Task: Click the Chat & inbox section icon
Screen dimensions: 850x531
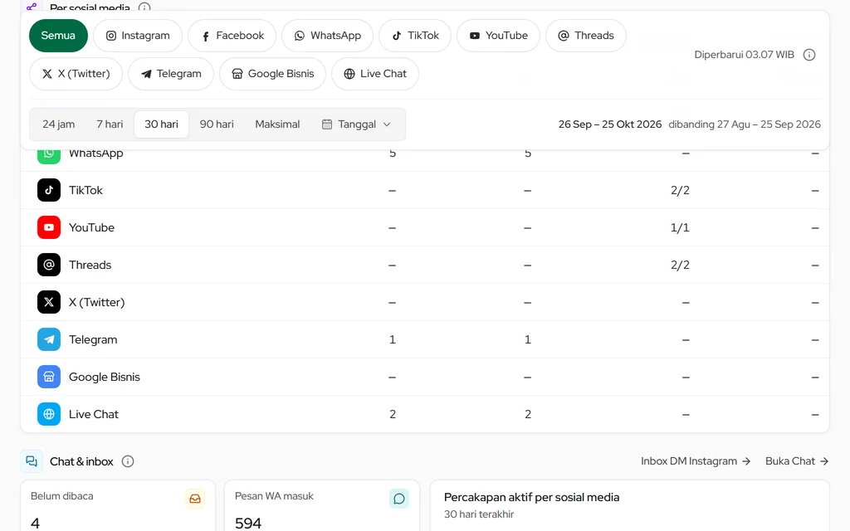Action: (x=32, y=461)
